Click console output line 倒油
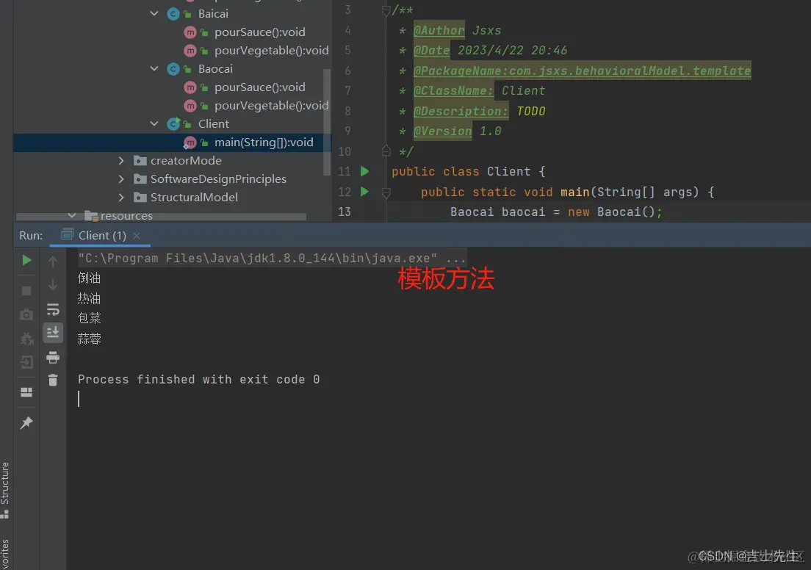The height and width of the screenshot is (570, 811). click(89, 278)
